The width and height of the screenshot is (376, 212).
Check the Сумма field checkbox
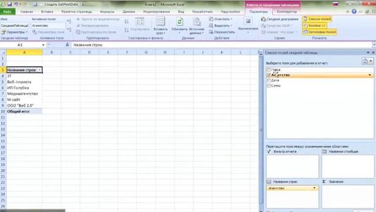tap(269, 85)
